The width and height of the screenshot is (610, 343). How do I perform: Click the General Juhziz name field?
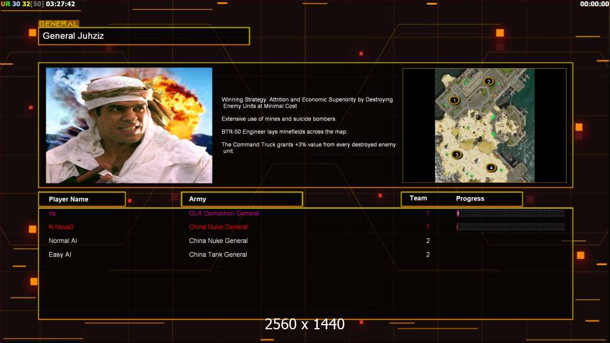point(144,36)
